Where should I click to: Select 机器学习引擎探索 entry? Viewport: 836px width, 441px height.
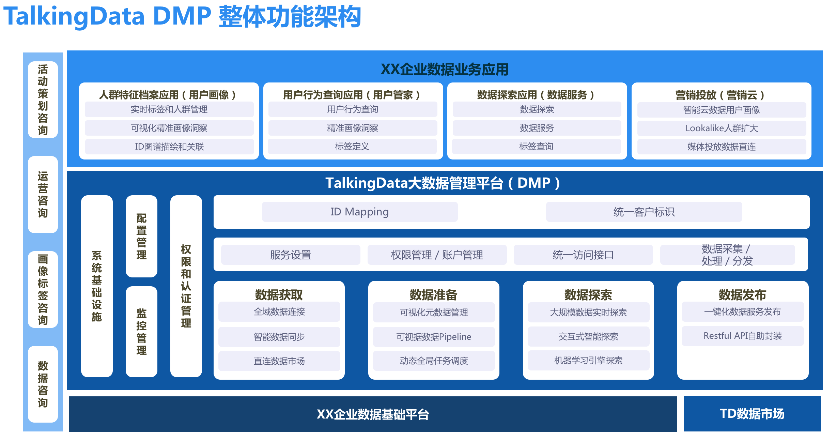[588, 361]
